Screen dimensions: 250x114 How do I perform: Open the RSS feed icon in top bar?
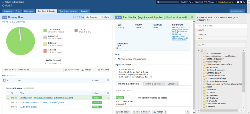(x=244, y=2)
